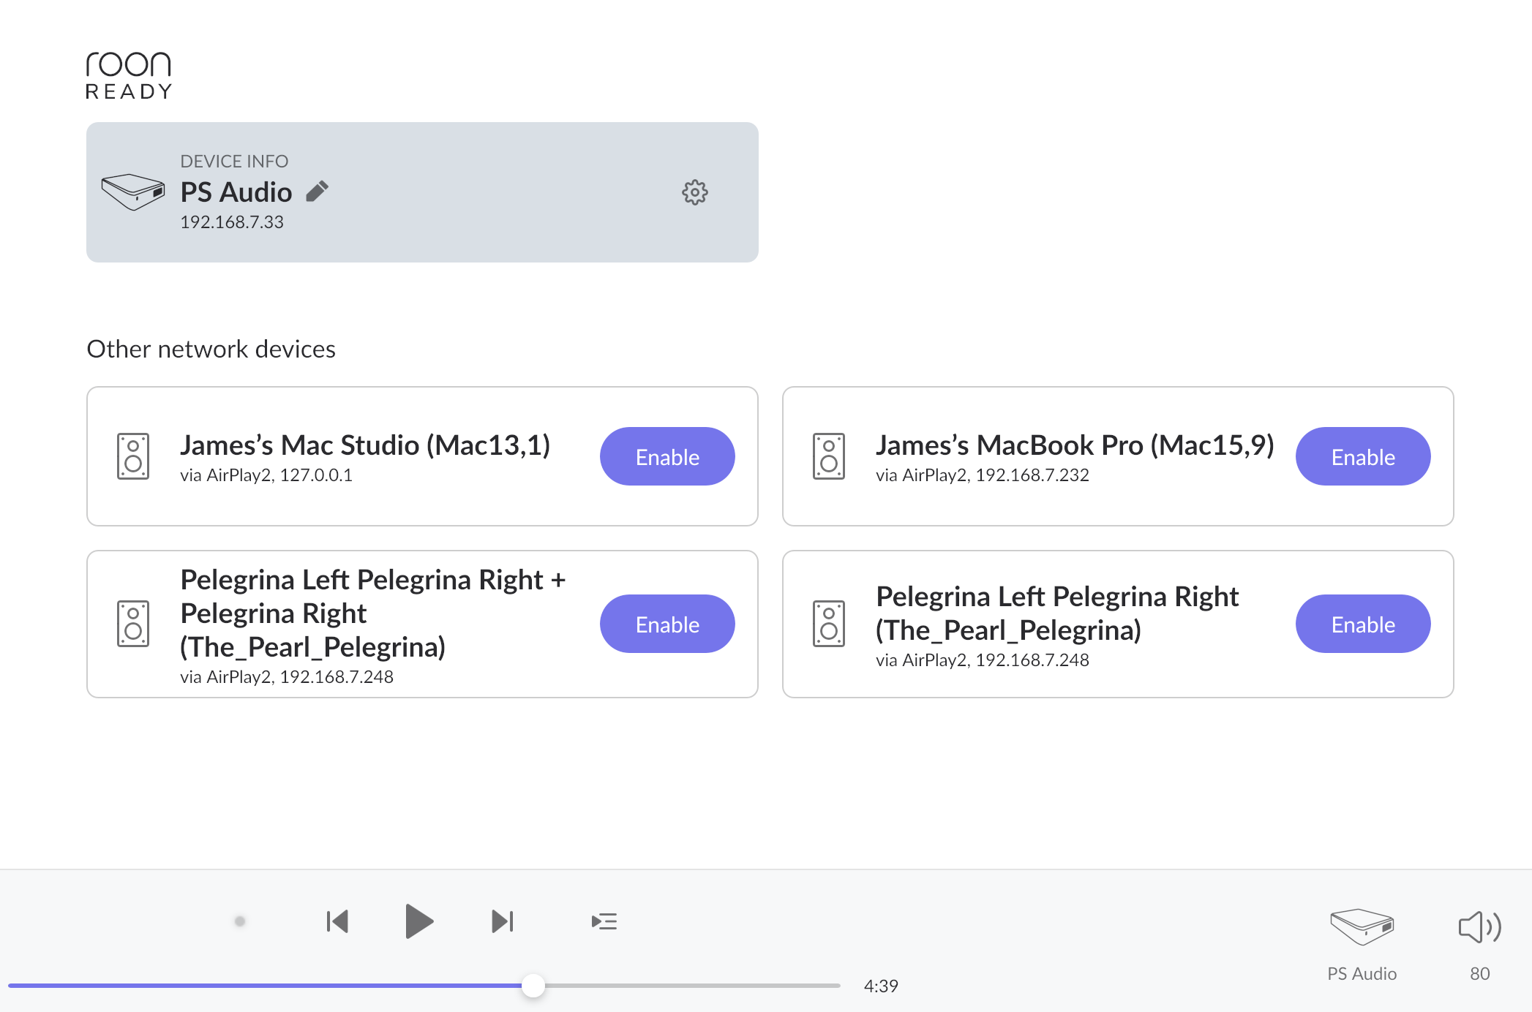Viewport: 1532px width, 1012px height.
Task: Click the 'PS Audio' device name title
Action: pyautogui.click(x=236, y=192)
